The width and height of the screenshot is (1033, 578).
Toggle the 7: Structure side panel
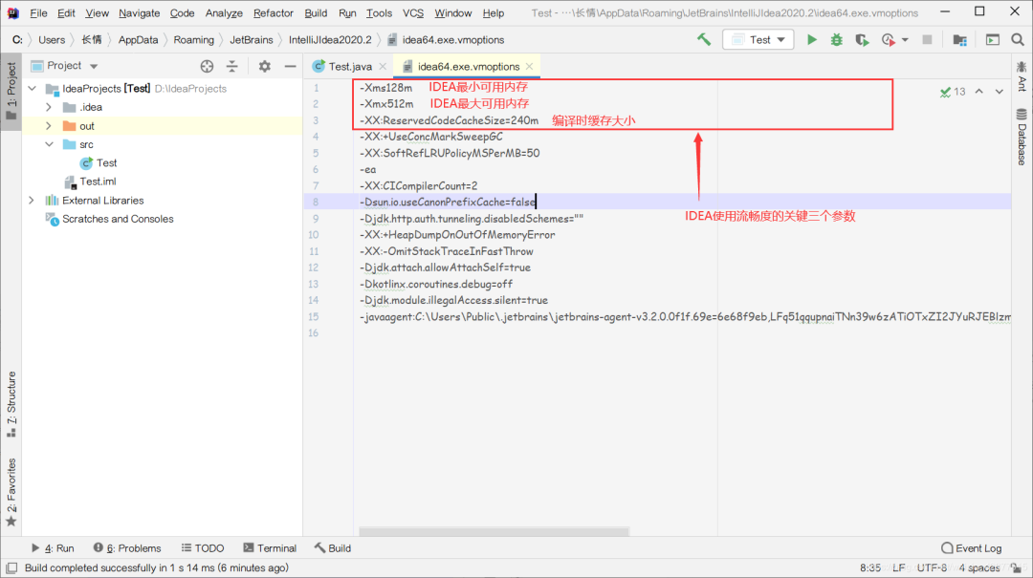[11, 404]
